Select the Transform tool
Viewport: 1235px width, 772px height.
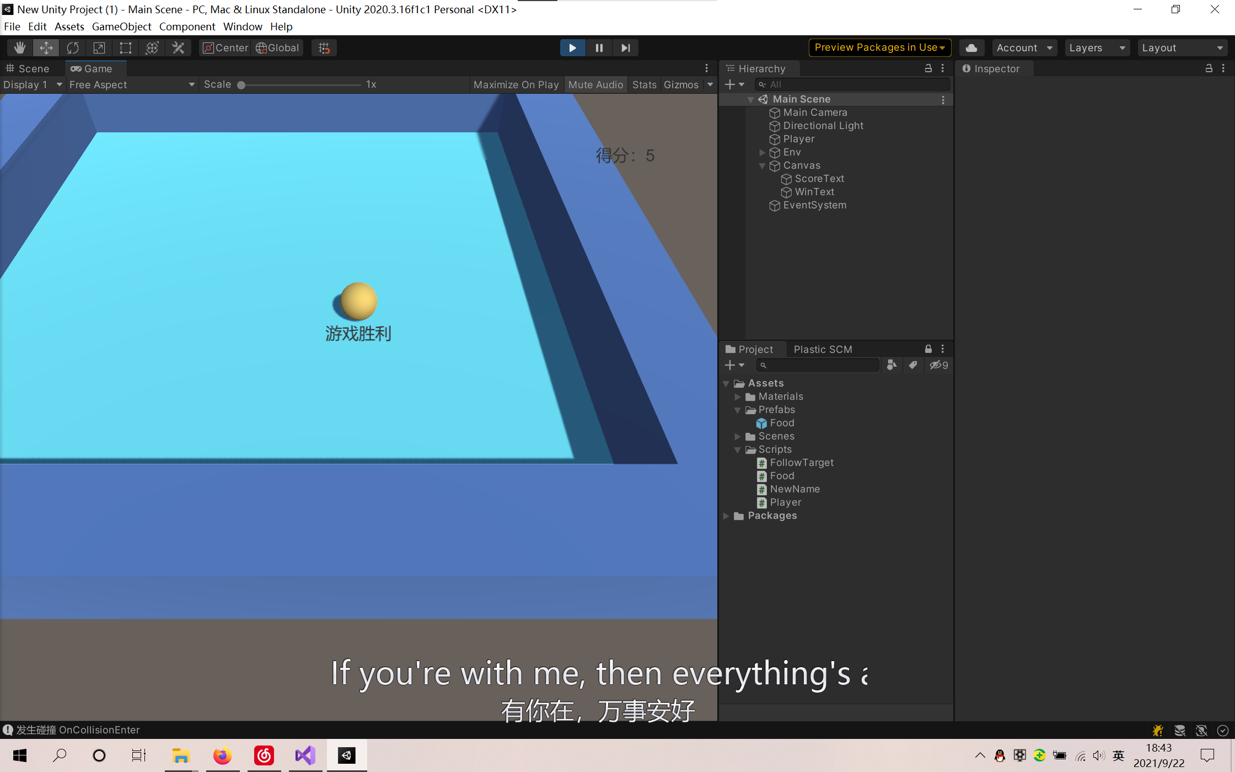pos(152,48)
